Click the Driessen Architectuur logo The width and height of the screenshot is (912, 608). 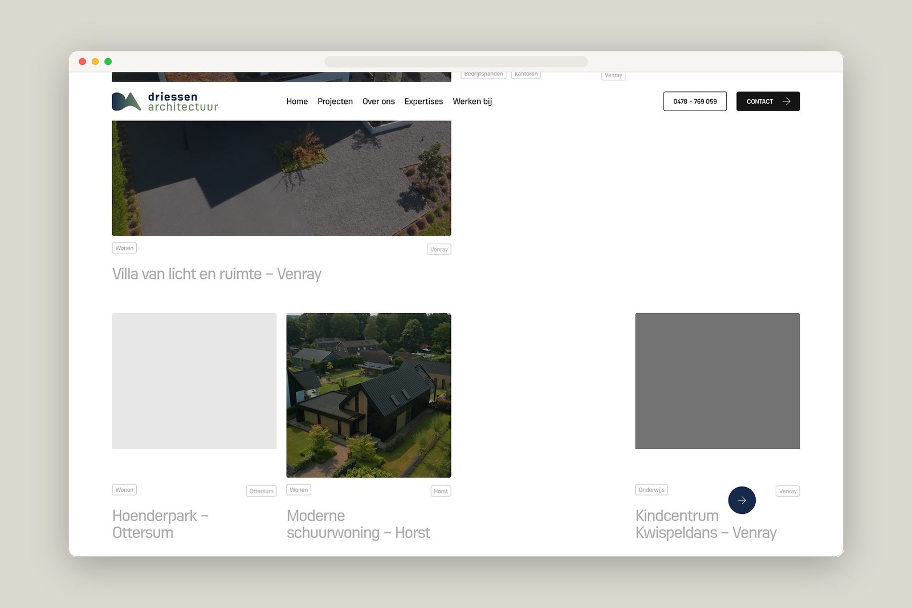[x=165, y=102]
